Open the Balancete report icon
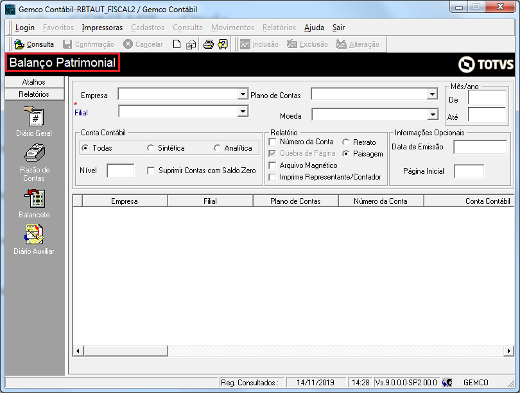This screenshot has height=393, width=520. coord(34,198)
